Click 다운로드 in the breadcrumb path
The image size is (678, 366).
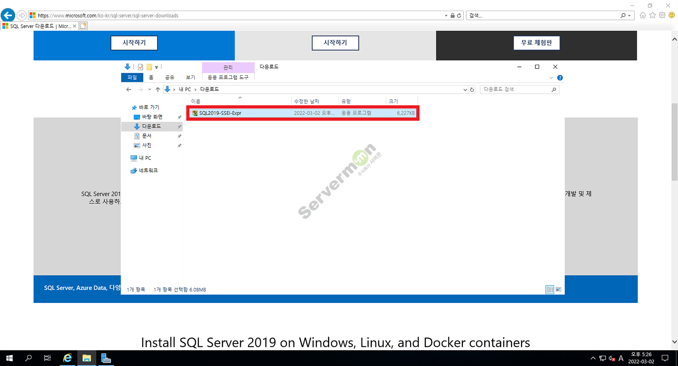210,89
